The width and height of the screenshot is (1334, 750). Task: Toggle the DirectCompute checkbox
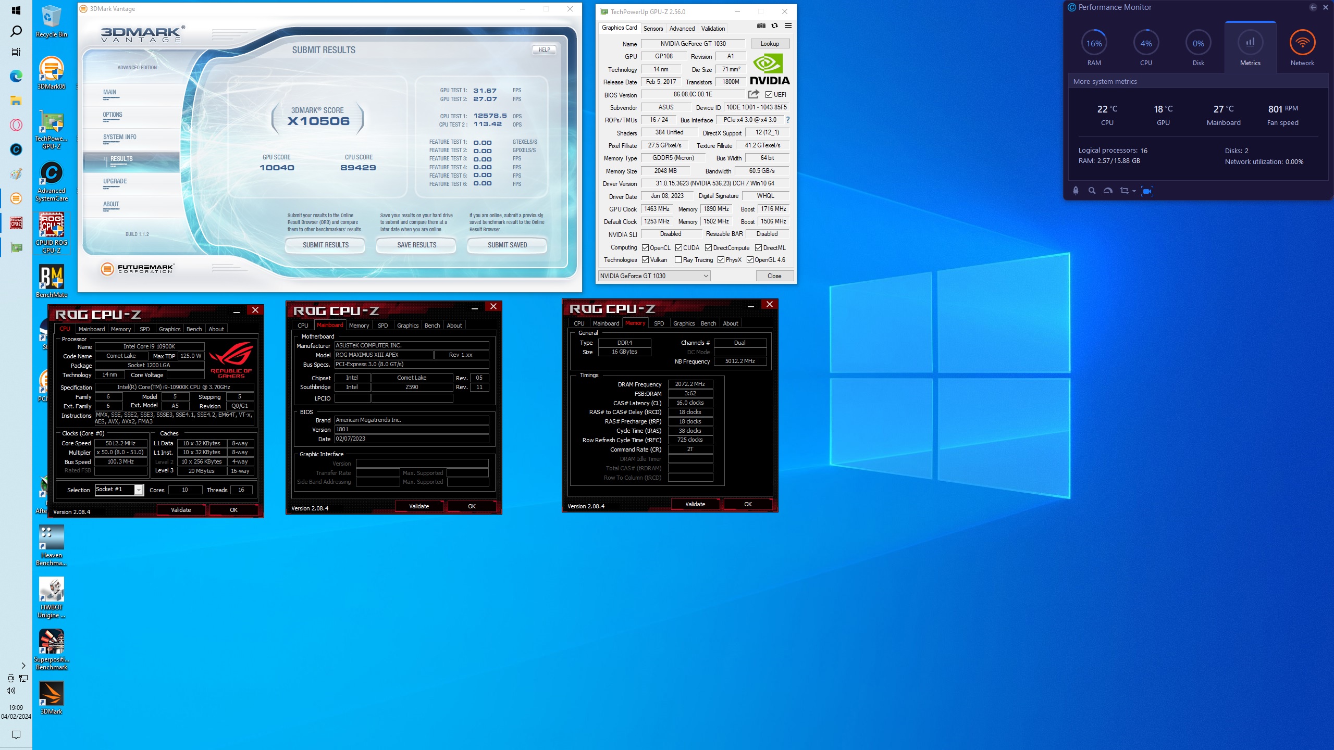(708, 248)
